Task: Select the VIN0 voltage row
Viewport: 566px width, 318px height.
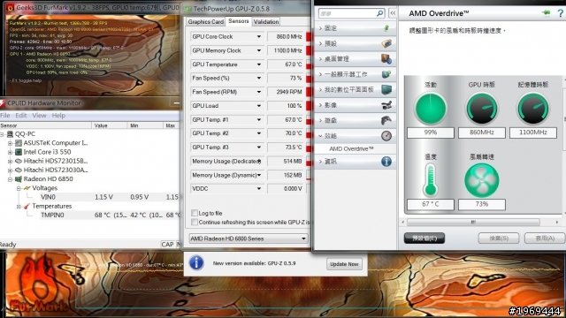Action: [90, 197]
